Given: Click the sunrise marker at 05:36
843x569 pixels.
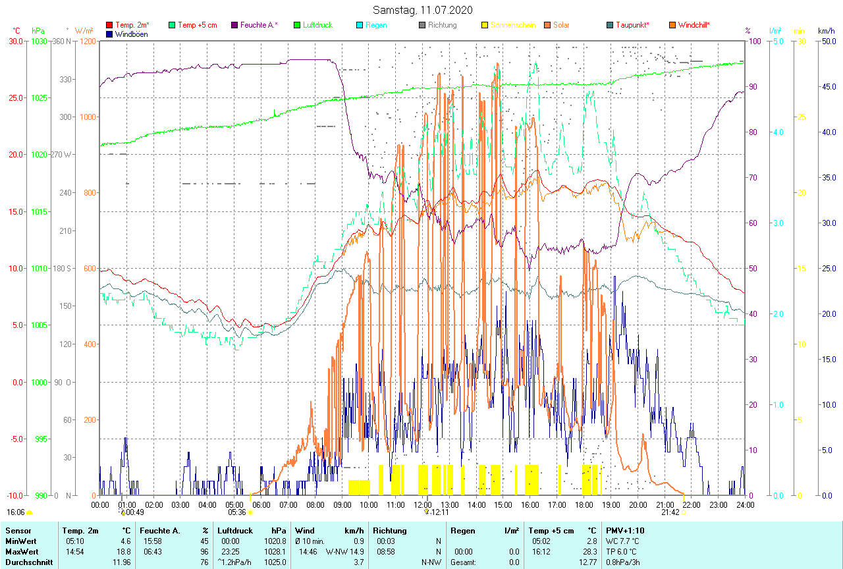Looking at the screenshot, I should tap(250, 512).
